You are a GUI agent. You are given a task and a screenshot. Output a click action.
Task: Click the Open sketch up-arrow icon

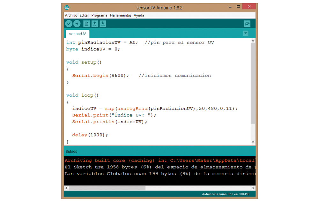95,24
